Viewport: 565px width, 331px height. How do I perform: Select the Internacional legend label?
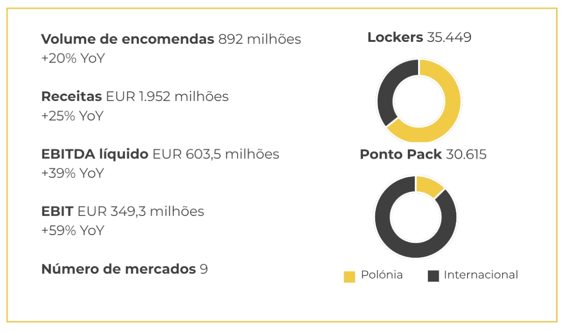pyautogui.click(x=481, y=275)
